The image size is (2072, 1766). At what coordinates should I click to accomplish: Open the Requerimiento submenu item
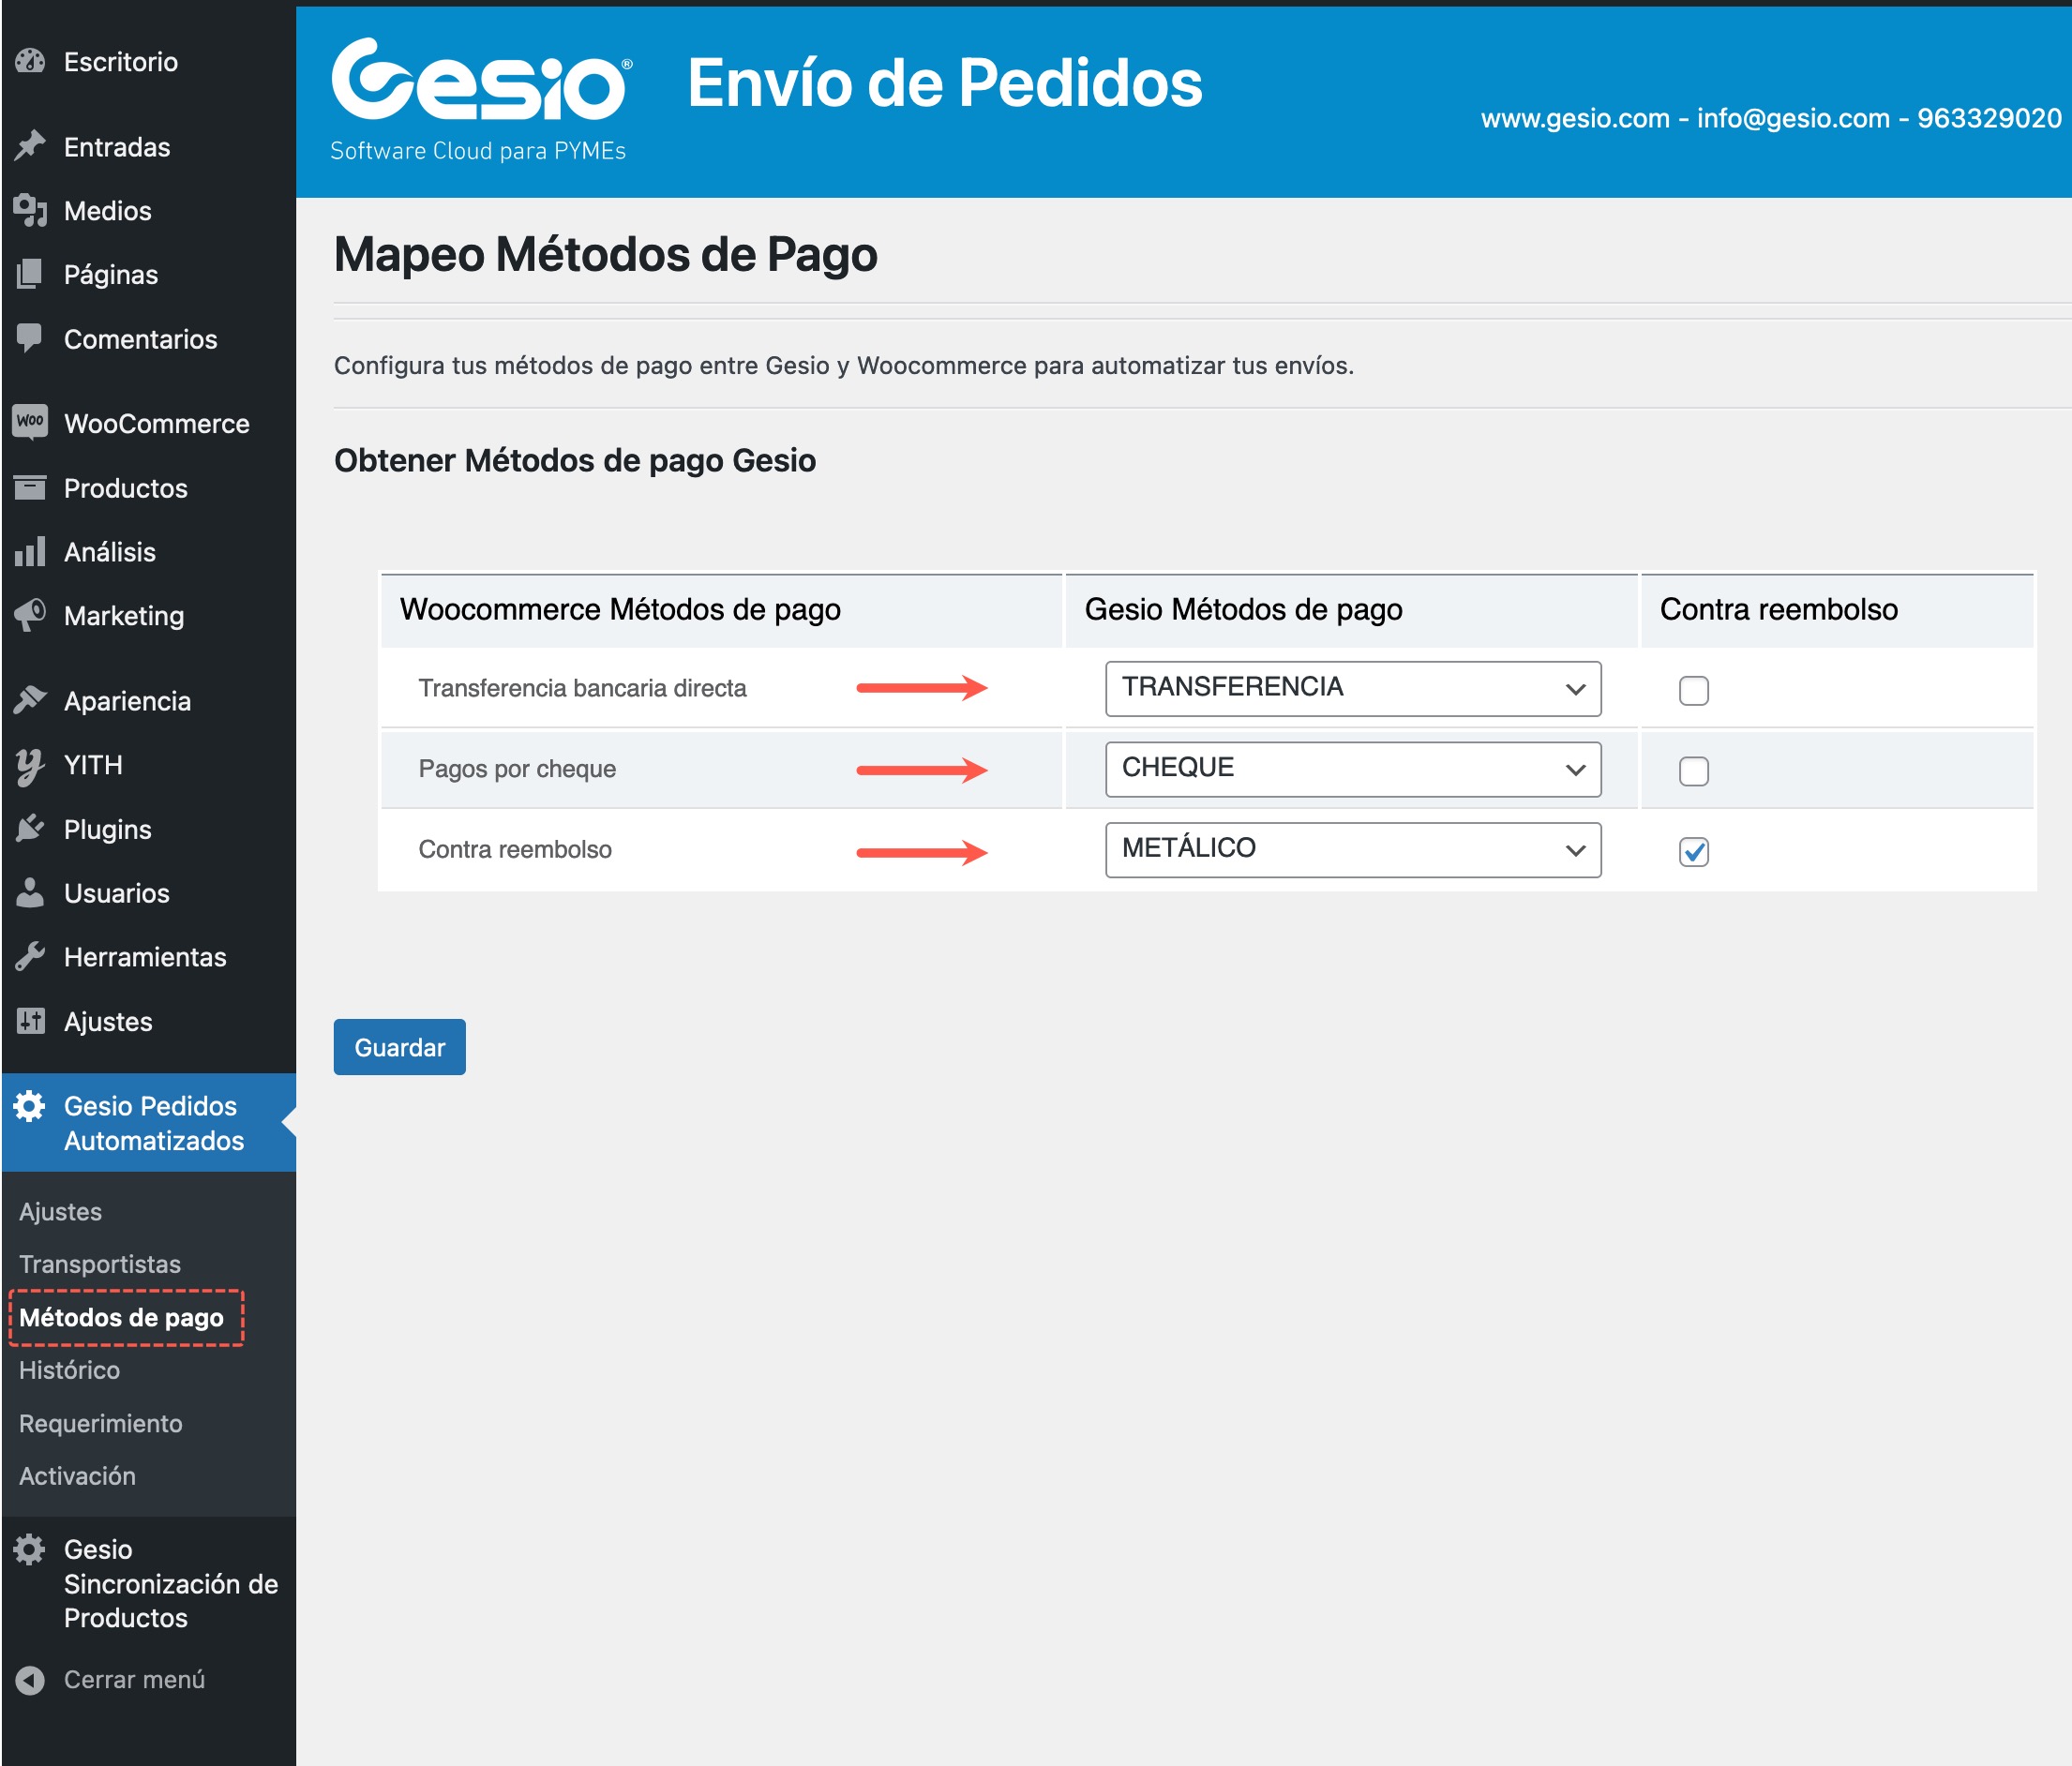[100, 1423]
